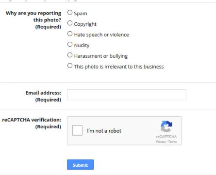Select Harassment or bullying option
Image resolution: width=216 pixels, height=175 pixels.
pos(70,55)
